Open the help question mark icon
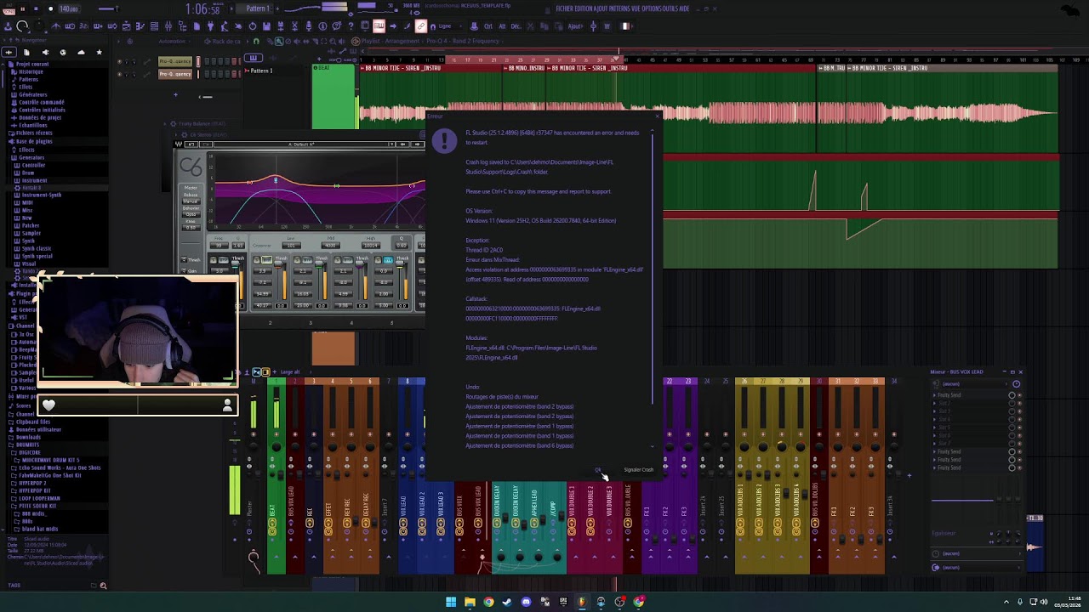 (x=351, y=25)
